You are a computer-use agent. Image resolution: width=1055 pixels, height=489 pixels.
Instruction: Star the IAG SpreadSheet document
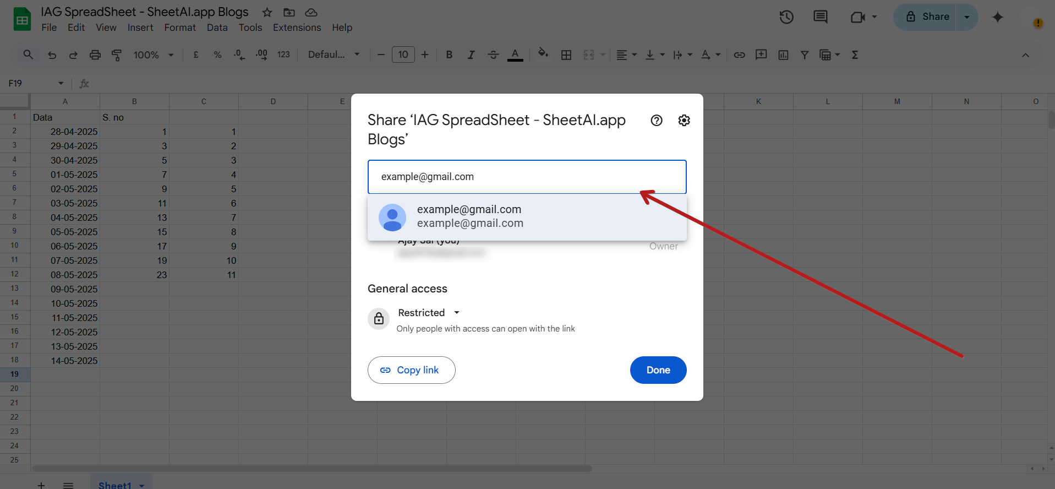click(x=267, y=12)
